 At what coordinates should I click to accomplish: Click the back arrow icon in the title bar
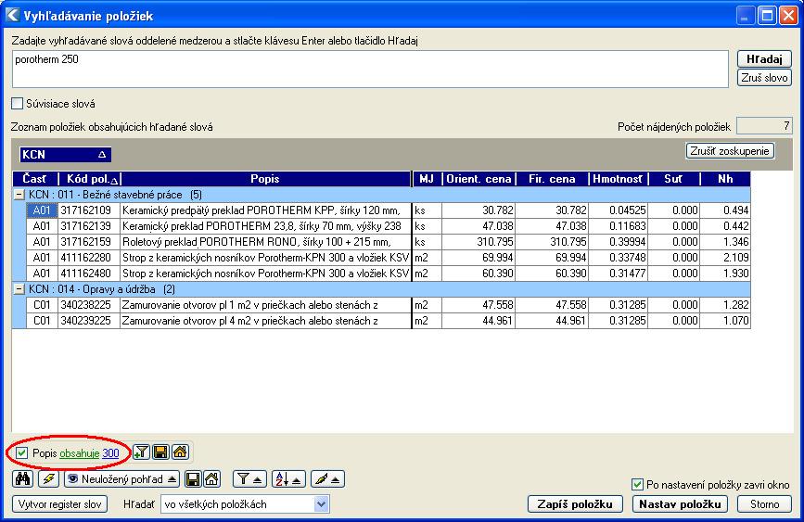[13, 16]
